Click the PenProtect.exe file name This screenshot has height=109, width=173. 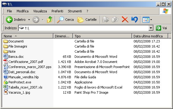pos(20,82)
